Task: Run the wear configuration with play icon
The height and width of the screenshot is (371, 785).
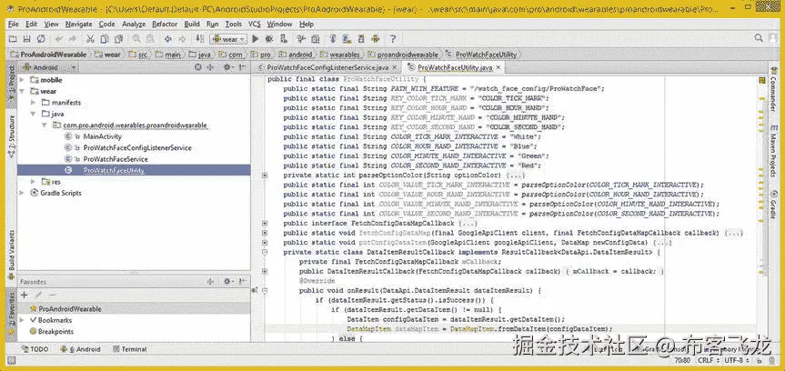Action: tap(256, 39)
